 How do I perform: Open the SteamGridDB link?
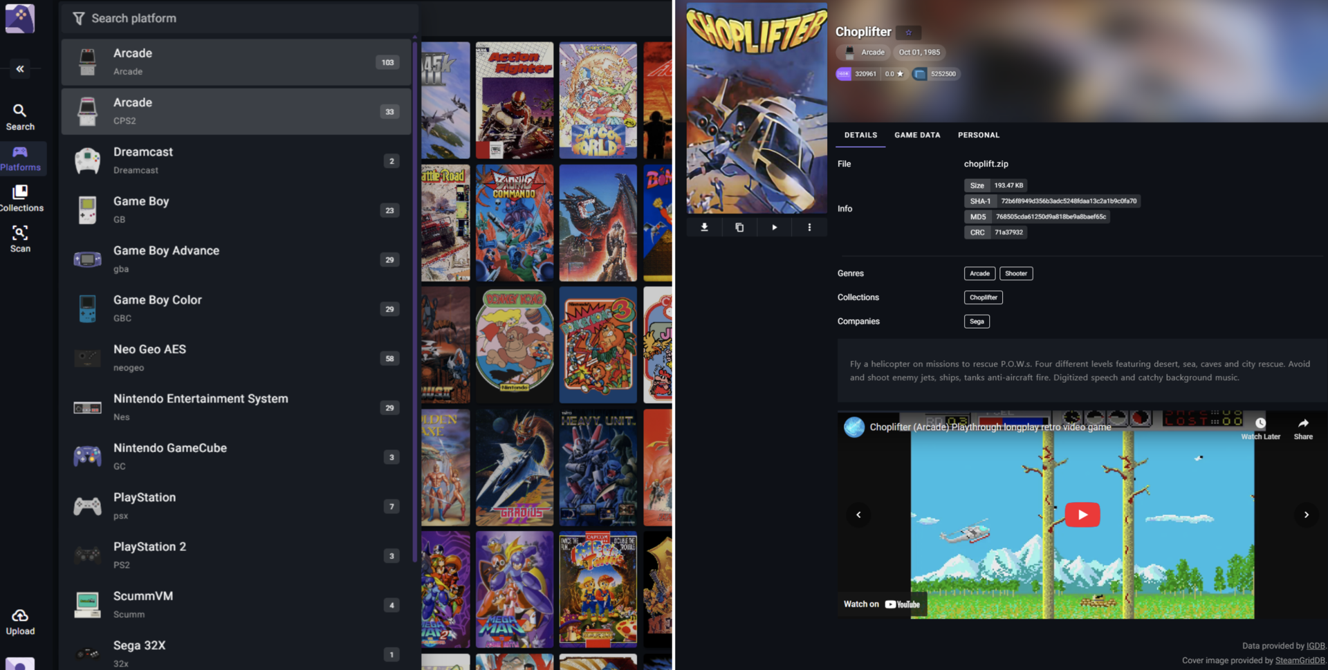point(1300,660)
